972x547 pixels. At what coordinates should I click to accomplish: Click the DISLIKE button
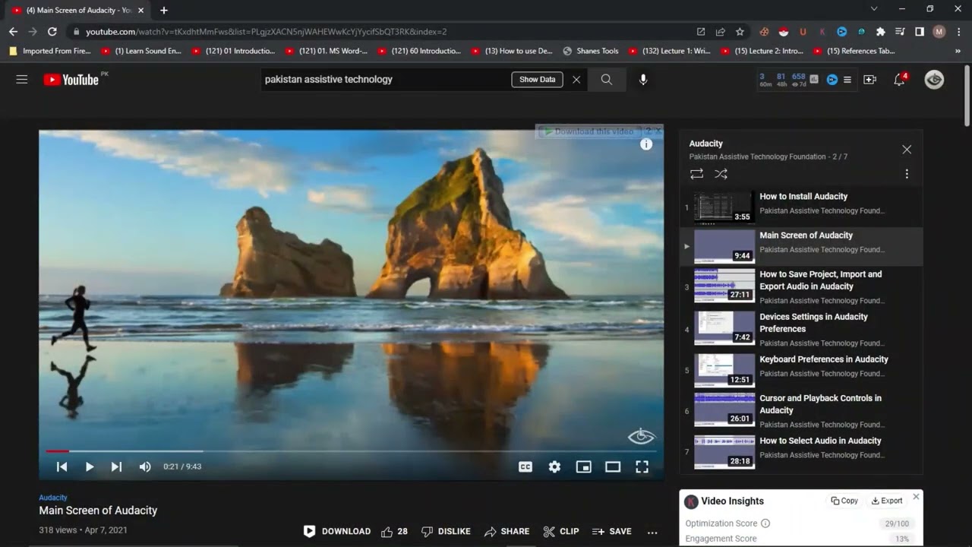446,532
